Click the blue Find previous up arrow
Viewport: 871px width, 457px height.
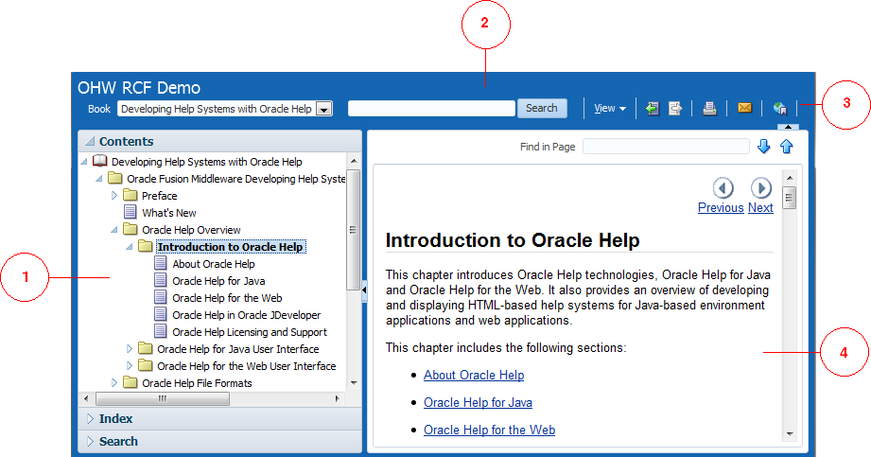[786, 147]
